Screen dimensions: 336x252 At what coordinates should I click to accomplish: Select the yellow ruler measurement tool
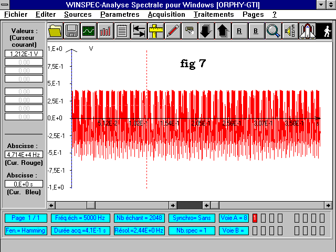[x=155, y=31]
